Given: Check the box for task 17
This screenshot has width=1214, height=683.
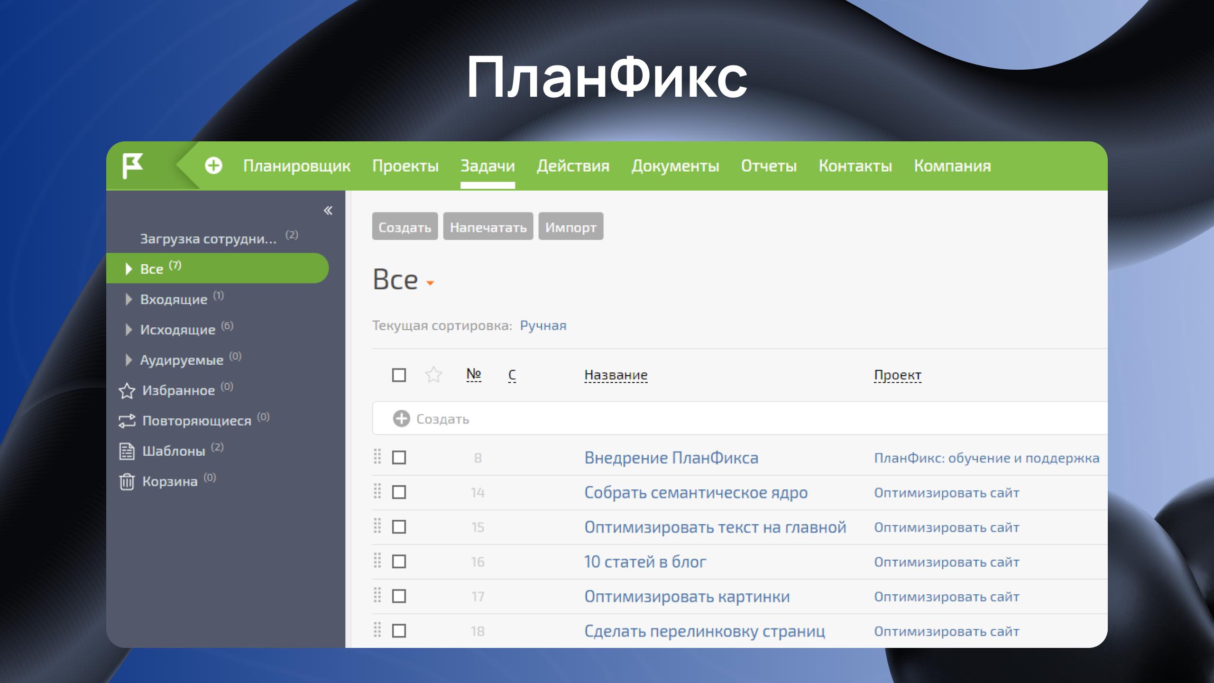Looking at the screenshot, I should 399,596.
